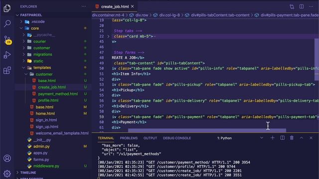Click the EXPLORER panel title
The height and width of the screenshot is (179, 319).
pyautogui.click(x=28, y=6)
